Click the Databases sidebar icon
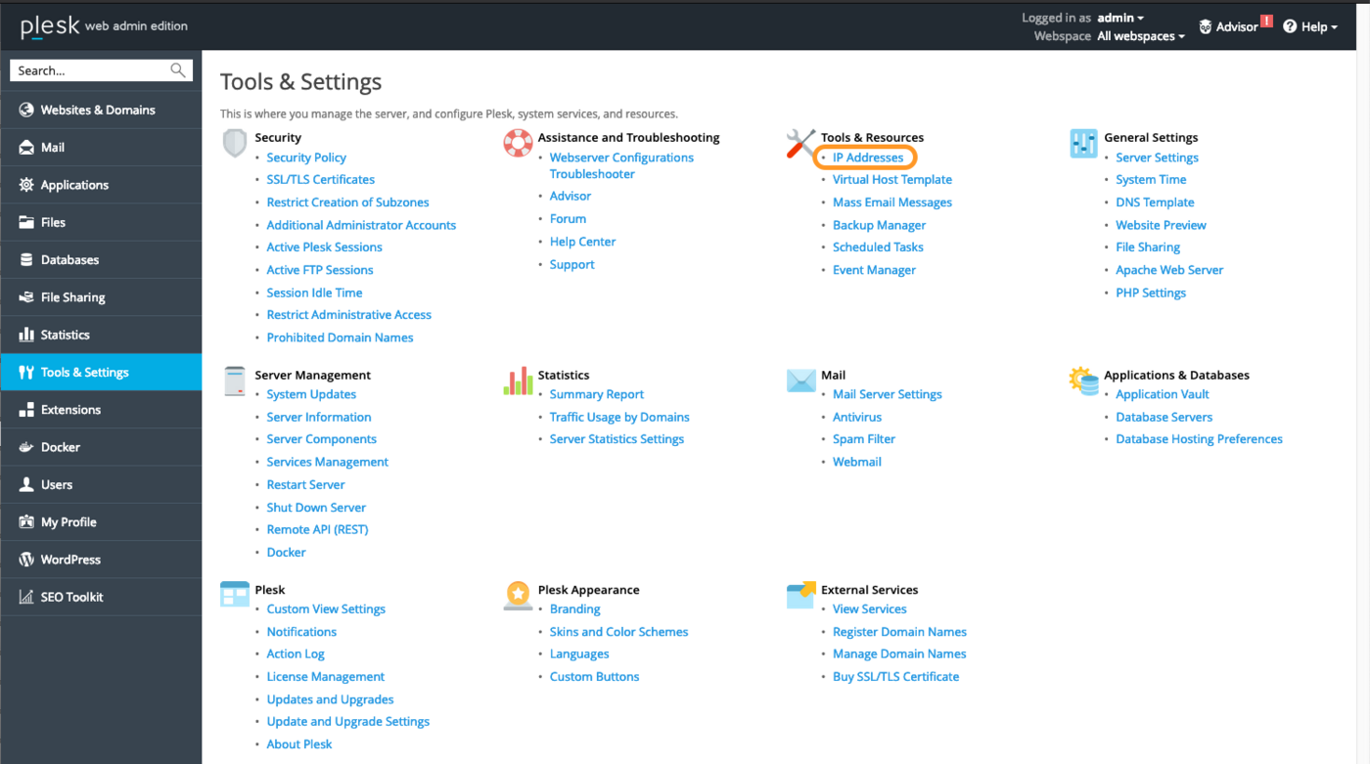The width and height of the screenshot is (1370, 764). [x=25, y=259]
